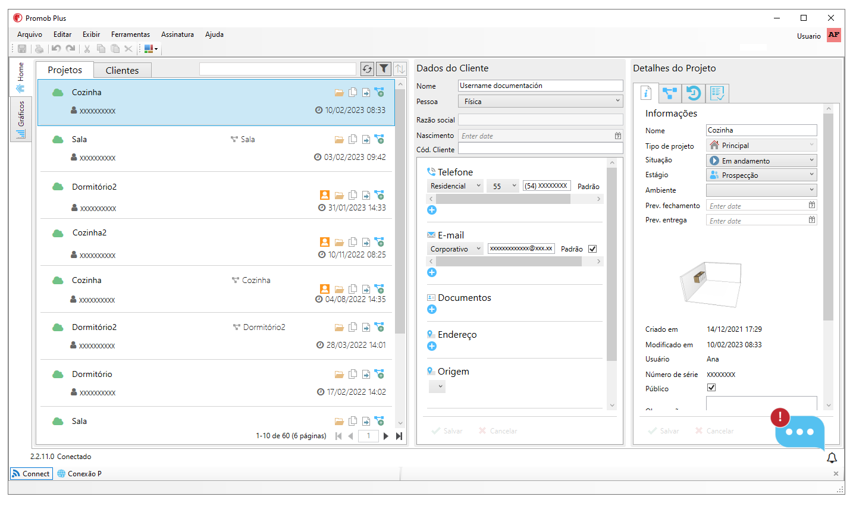
Task: Click the sort order arrows icon
Action: click(400, 69)
